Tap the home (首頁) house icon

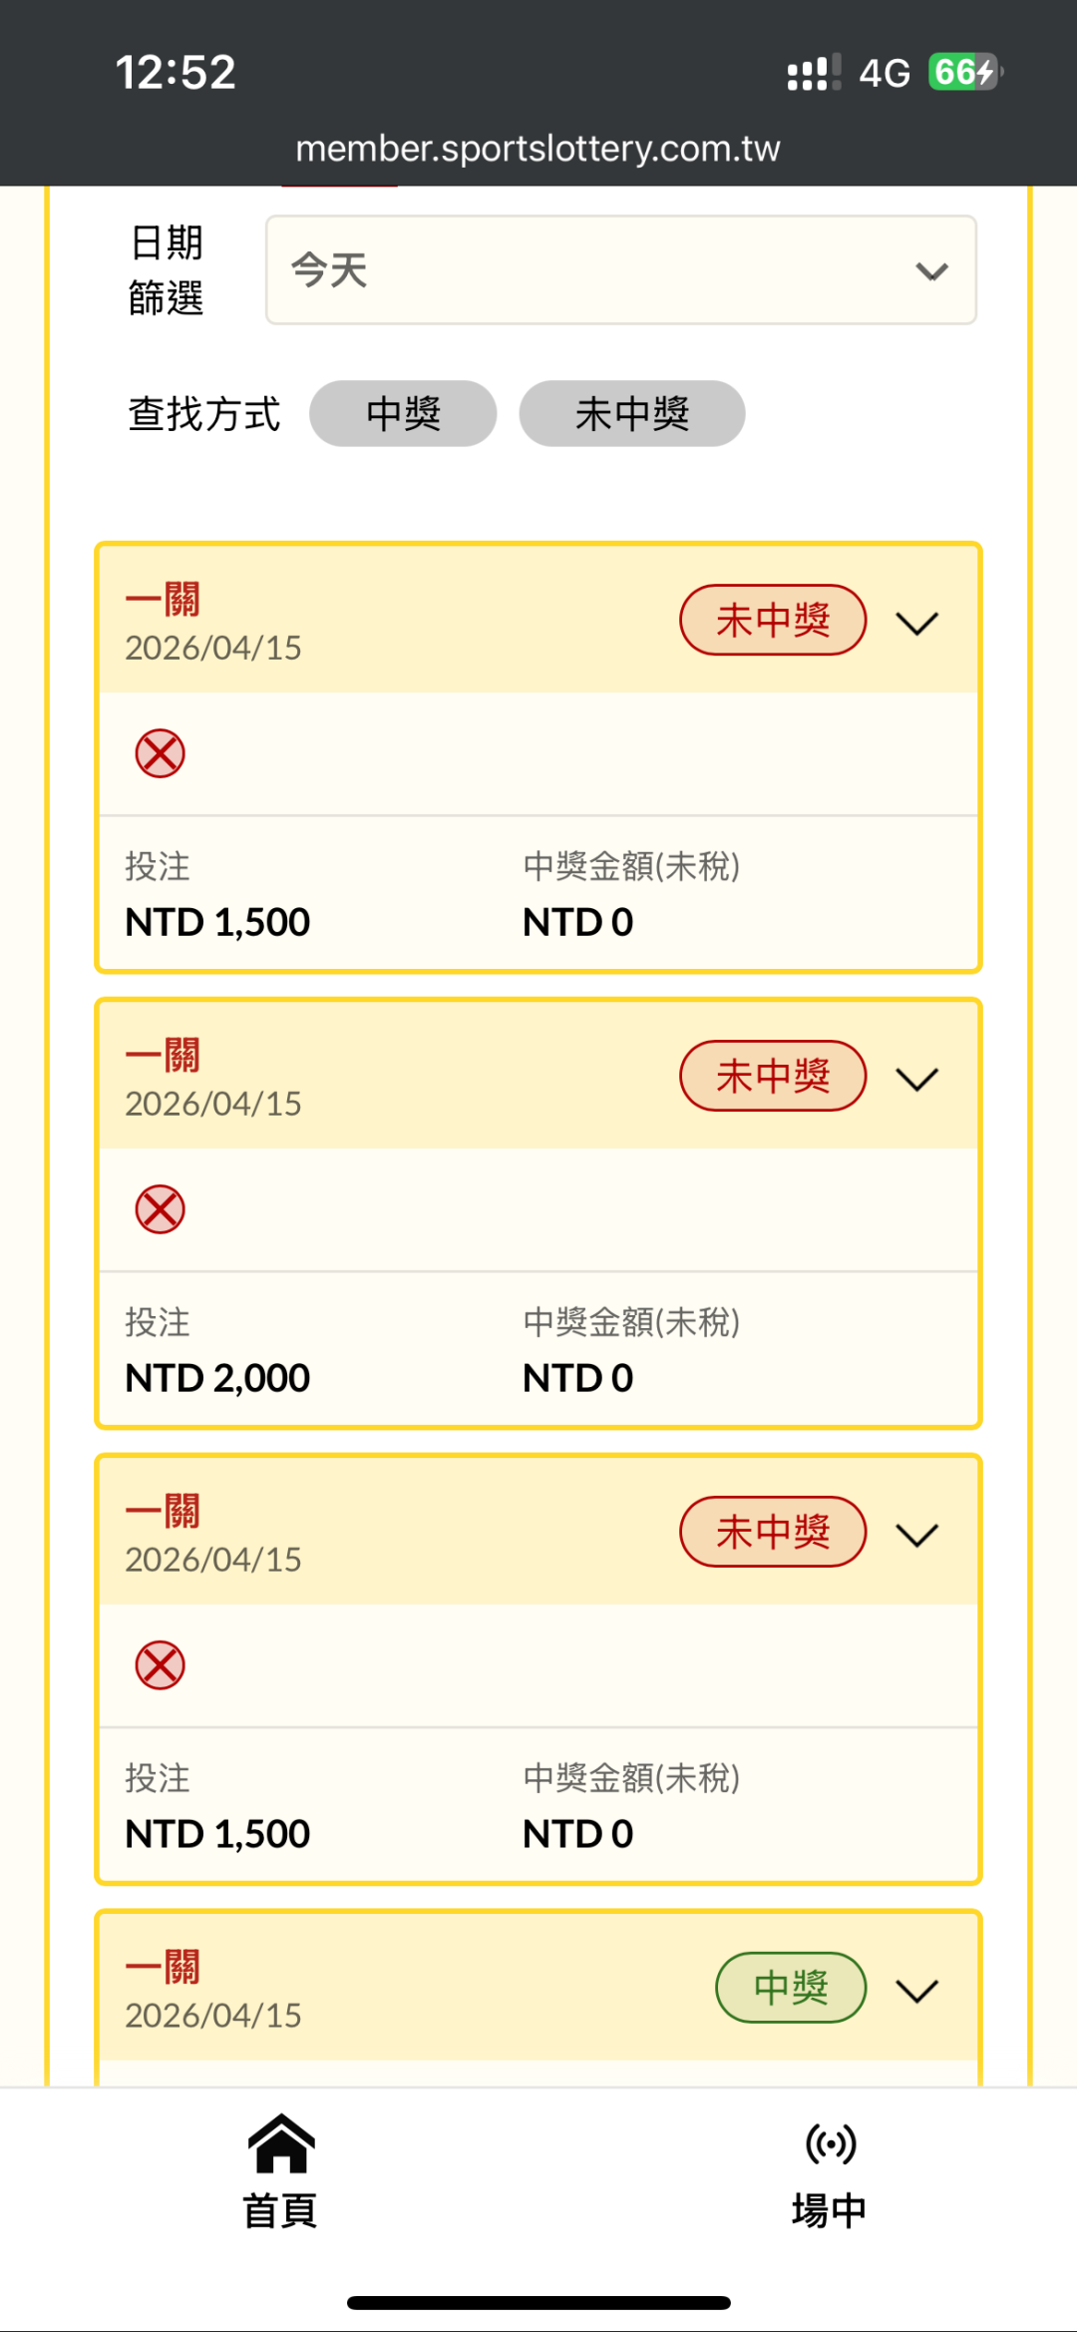coord(280,2143)
